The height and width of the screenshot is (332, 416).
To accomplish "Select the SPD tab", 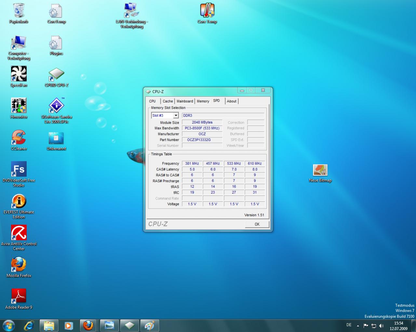I will [x=217, y=101].
